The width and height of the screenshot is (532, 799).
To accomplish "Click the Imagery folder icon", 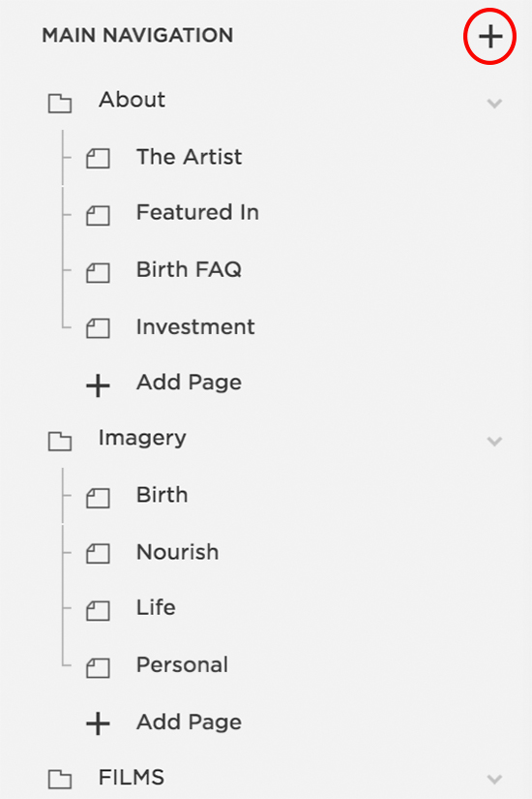I will tap(60, 442).
